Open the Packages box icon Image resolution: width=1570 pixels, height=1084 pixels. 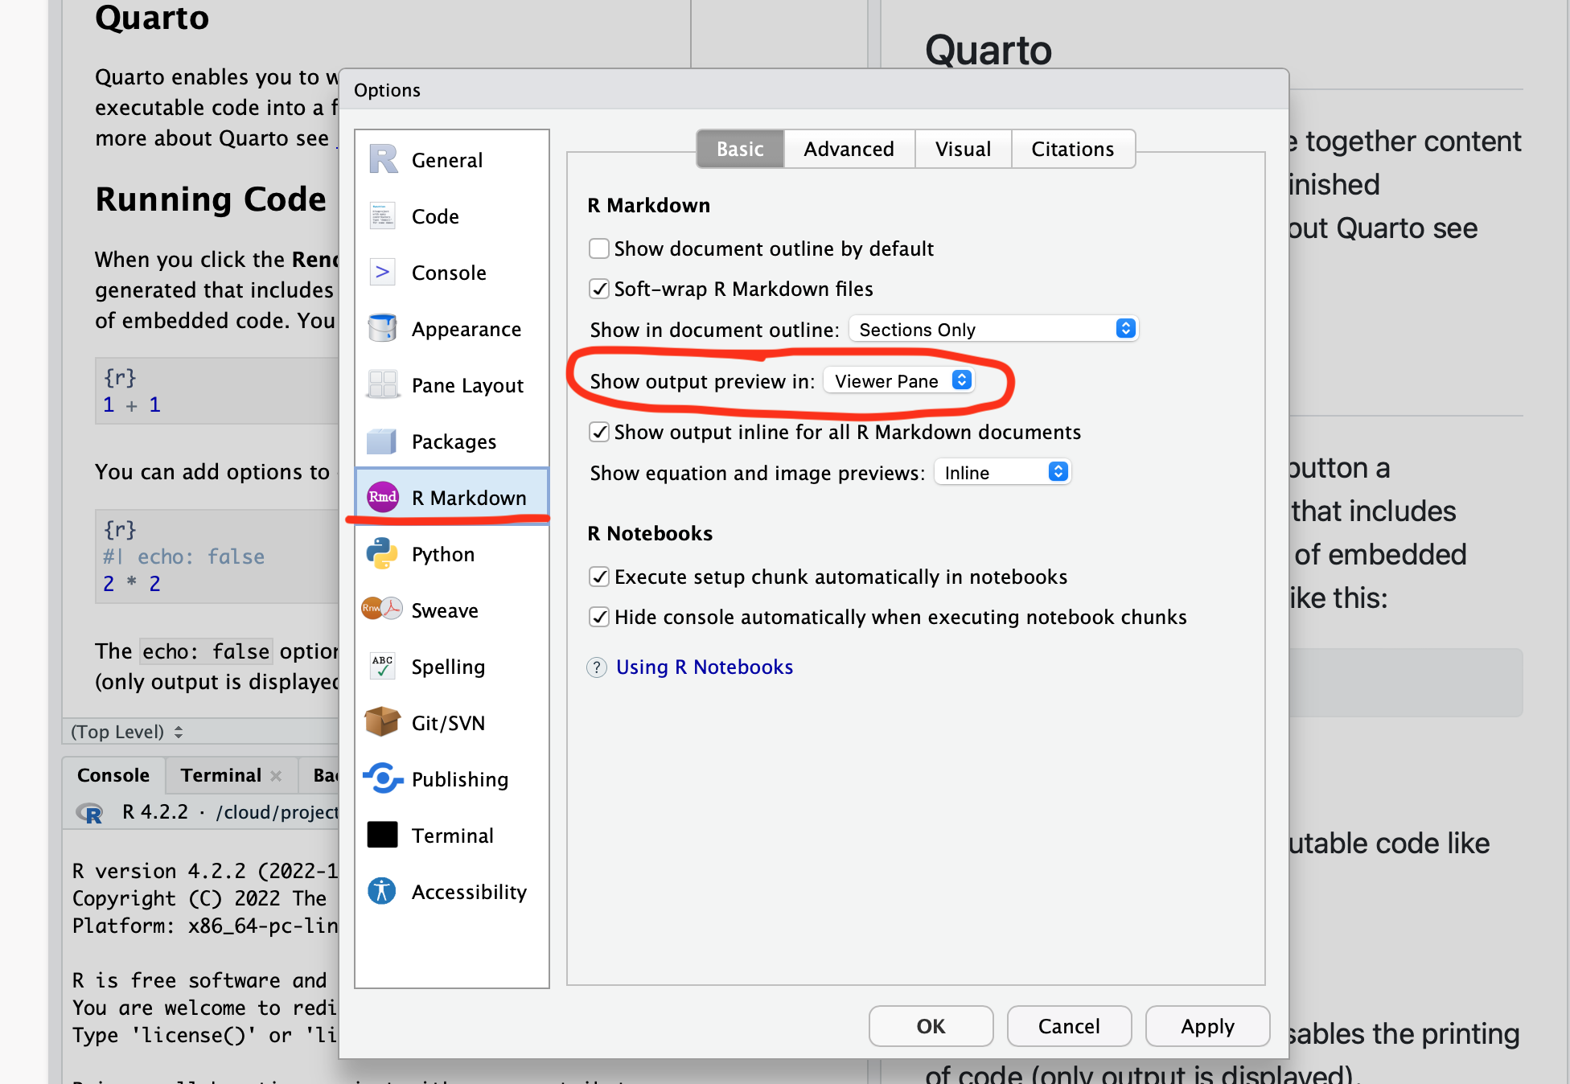point(383,441)
